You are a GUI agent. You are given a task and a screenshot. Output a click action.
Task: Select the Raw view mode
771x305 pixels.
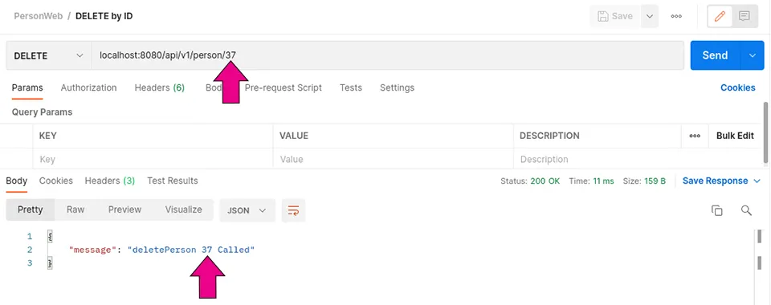pyautogui.click(x=75, y=209)
